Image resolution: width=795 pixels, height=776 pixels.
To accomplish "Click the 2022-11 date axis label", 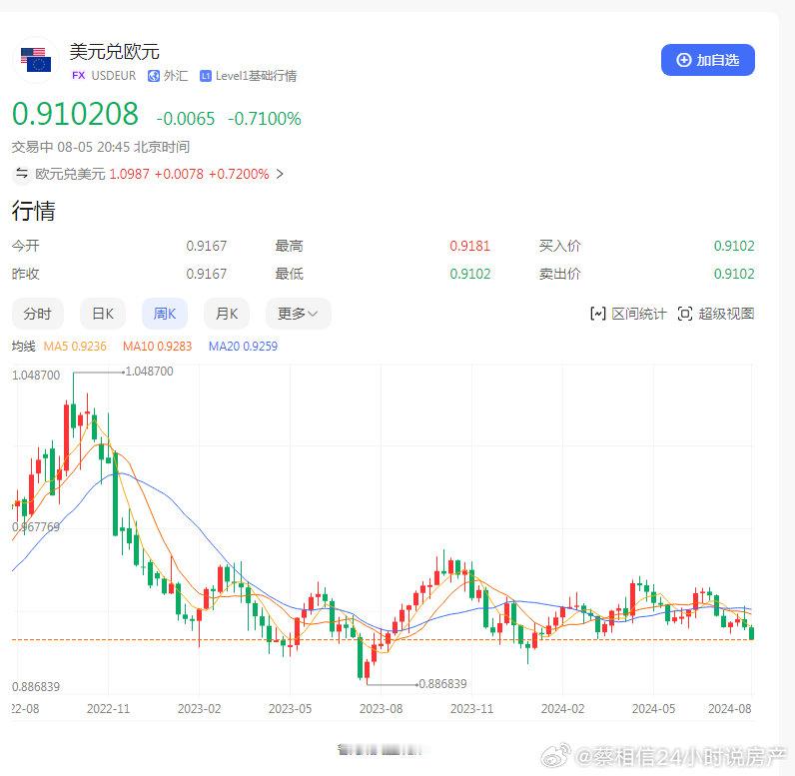I will coord(108,709).
